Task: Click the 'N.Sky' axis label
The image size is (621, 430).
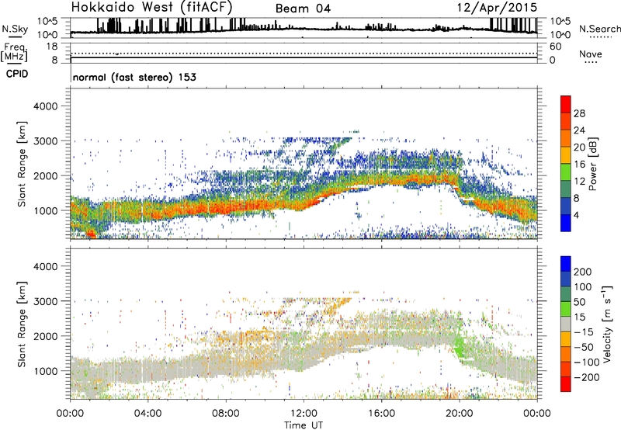Action: (x=15, y=29)
